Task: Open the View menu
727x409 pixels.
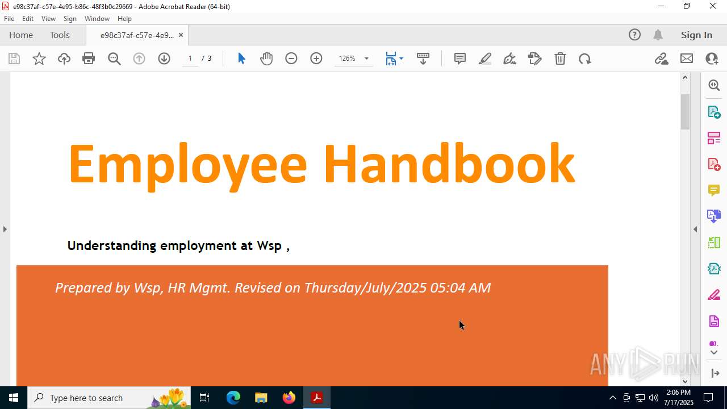Action: (48, 19)
